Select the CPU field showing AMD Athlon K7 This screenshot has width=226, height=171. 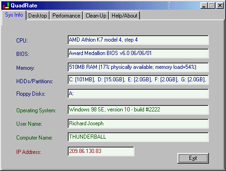pyautogui.click(x=138, y=40)
